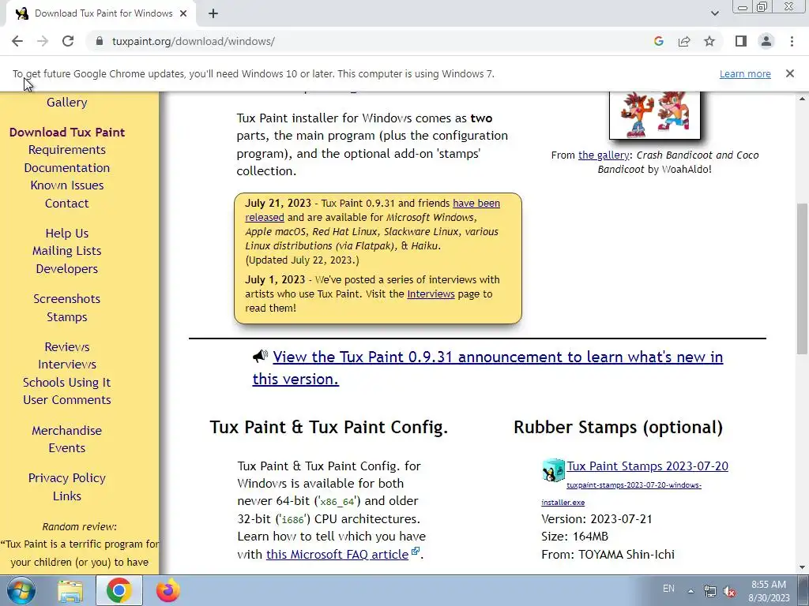Open the Developers page

[66, 269]
